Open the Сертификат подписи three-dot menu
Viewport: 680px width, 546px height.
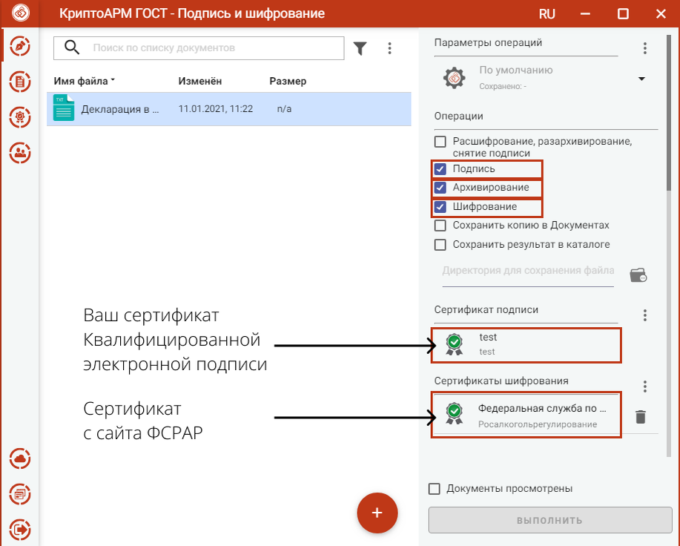tap(645, 315)
